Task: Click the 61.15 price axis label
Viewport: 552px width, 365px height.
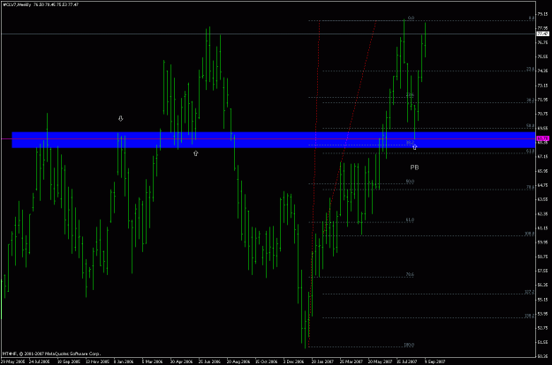Action: tap(542, 227)
